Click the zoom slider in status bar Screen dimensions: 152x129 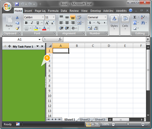point(128,124)
